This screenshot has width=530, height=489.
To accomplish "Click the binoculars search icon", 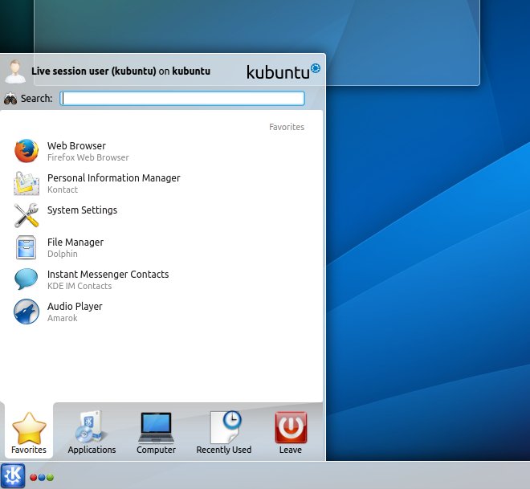I will click(11, 99).
